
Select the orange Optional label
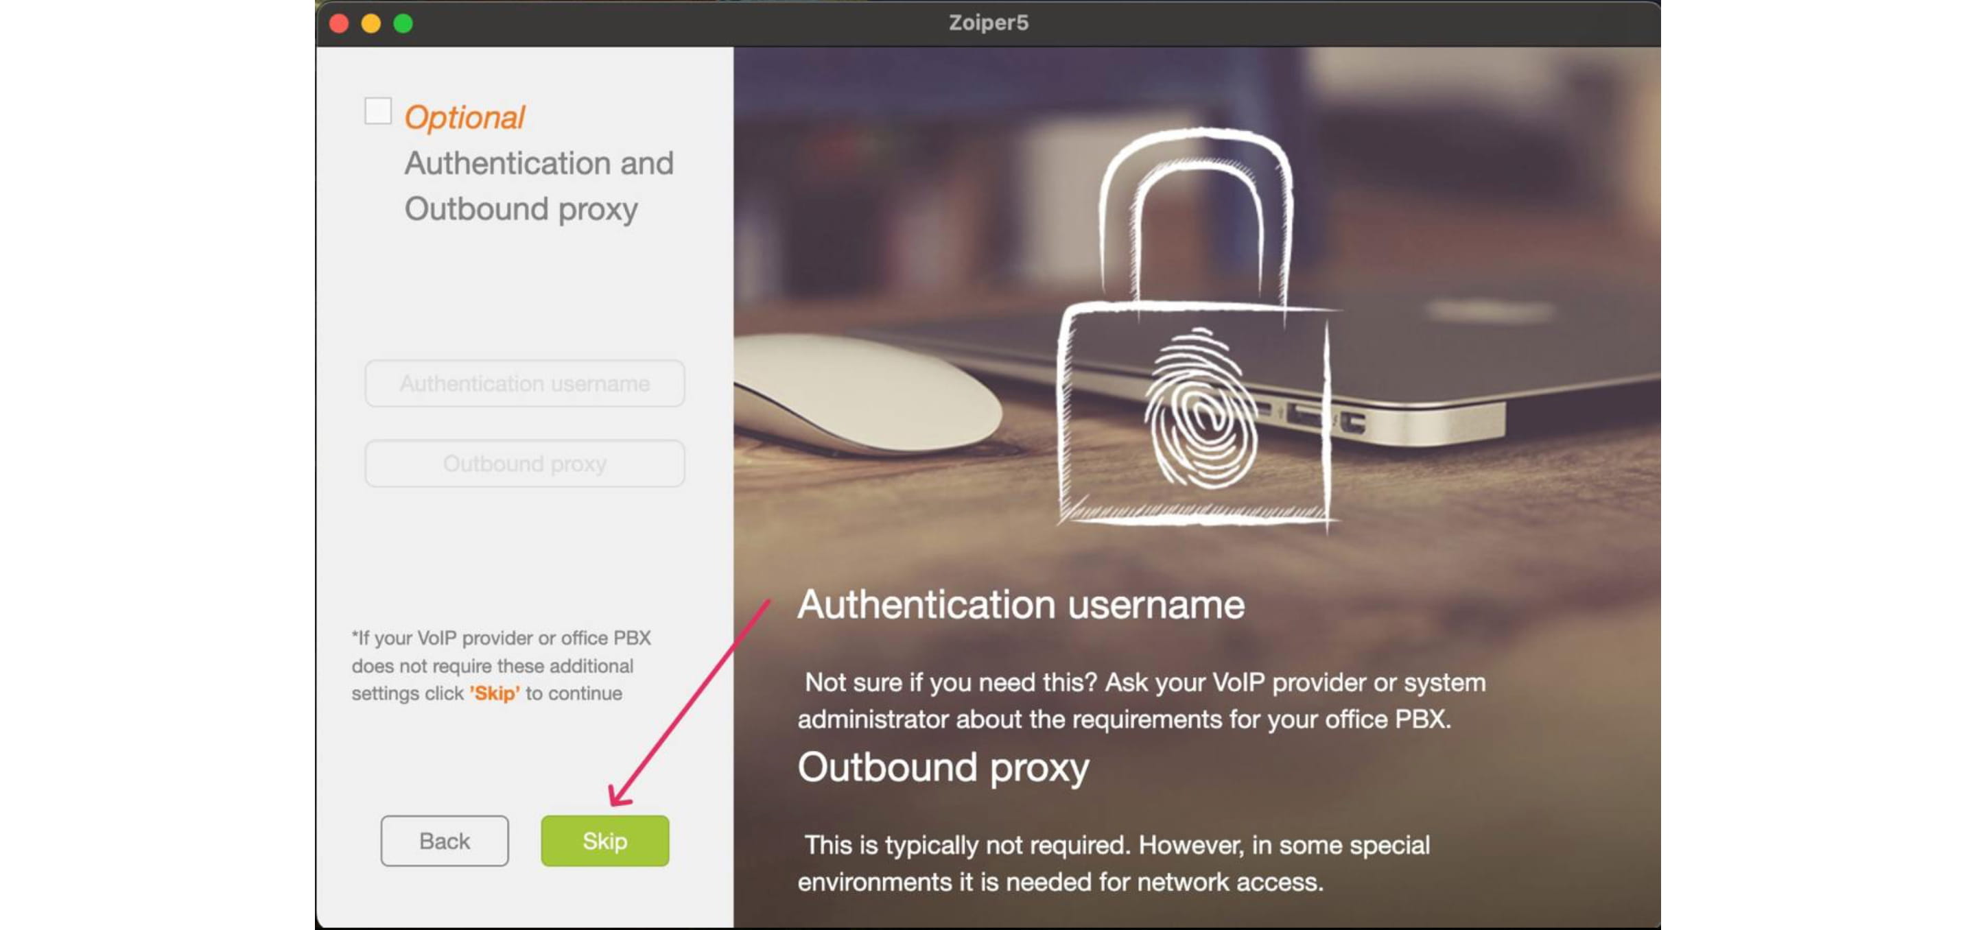click(464, 118)
